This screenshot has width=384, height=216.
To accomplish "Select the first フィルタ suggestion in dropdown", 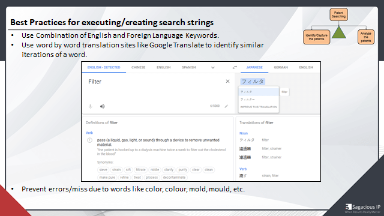I will tap(259, 92).
